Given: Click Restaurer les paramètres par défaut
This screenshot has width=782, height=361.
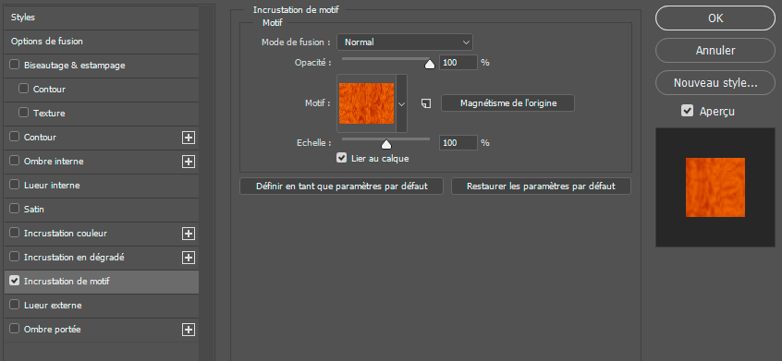Looking at the screenshot, I should pyautogui.click(x=541, y=187).
